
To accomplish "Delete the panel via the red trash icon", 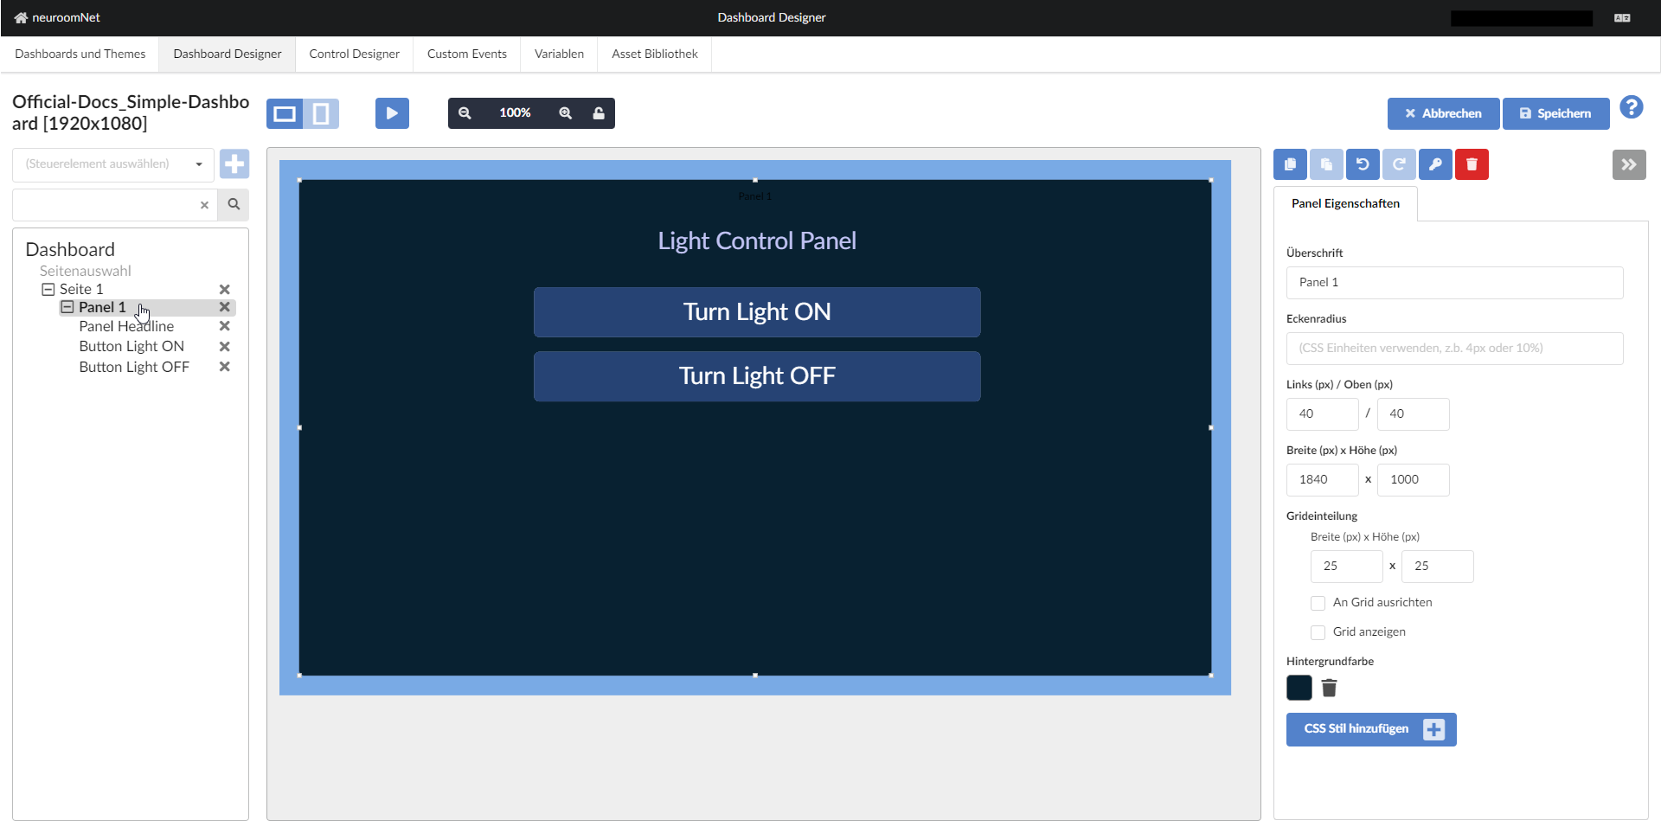I will (x=1472, y=164).
